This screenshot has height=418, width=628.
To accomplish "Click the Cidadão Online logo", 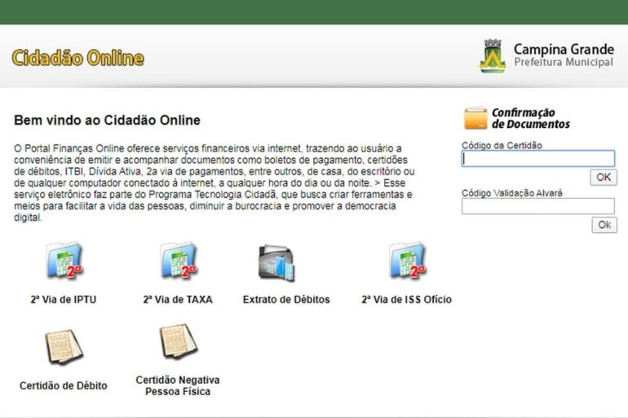I will coord(78,58).
